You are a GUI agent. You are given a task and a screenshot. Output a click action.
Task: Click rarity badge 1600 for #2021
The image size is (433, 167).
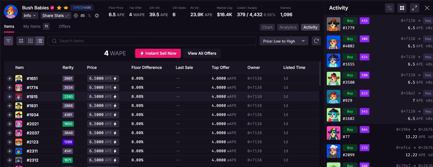(68, 124)
